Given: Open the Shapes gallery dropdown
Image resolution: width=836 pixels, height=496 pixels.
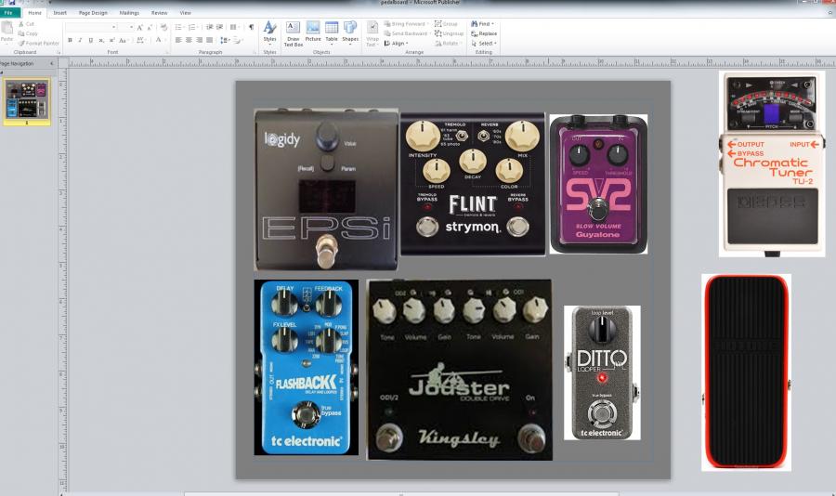Looking at the screenshot, I should coord(350,32).
